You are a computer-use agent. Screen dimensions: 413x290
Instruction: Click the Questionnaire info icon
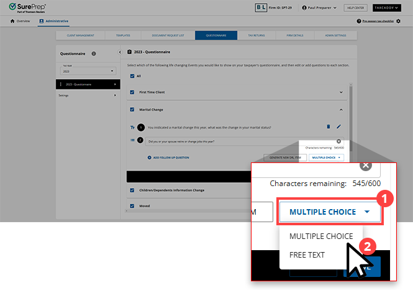coord(94,54)
